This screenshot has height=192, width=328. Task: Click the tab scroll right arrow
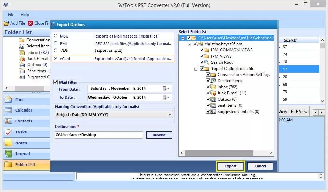pyautogui.click(x=322, y=113)
